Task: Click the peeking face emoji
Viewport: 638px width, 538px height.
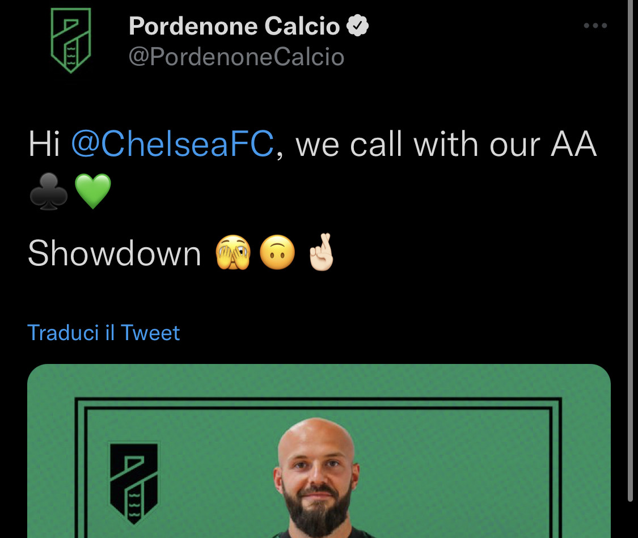Action: (x=233, y=253)
